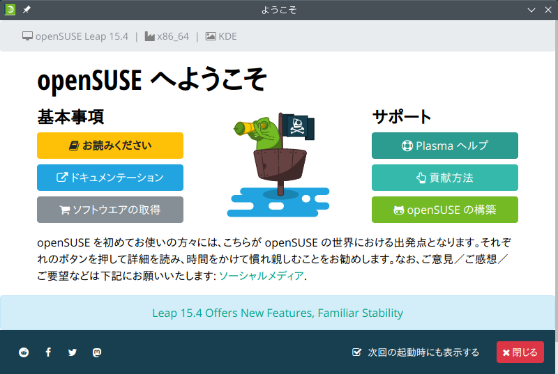Follow the ソーシャルメディア link
The width and height of the screenshot is (558, 374).
pyautogui.click(x=261, y=276)
